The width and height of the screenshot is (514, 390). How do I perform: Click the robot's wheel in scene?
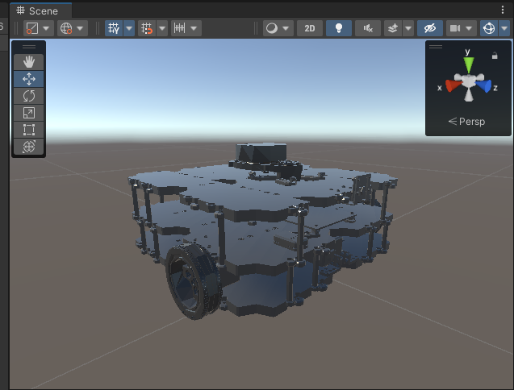pos(193,281)
